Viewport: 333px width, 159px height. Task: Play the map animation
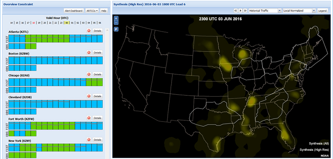tap(241, 11)
